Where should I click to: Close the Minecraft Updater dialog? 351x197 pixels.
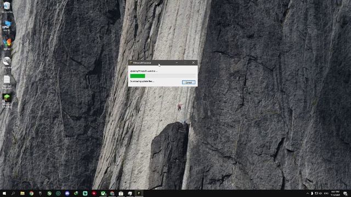(x=194, y=63)
